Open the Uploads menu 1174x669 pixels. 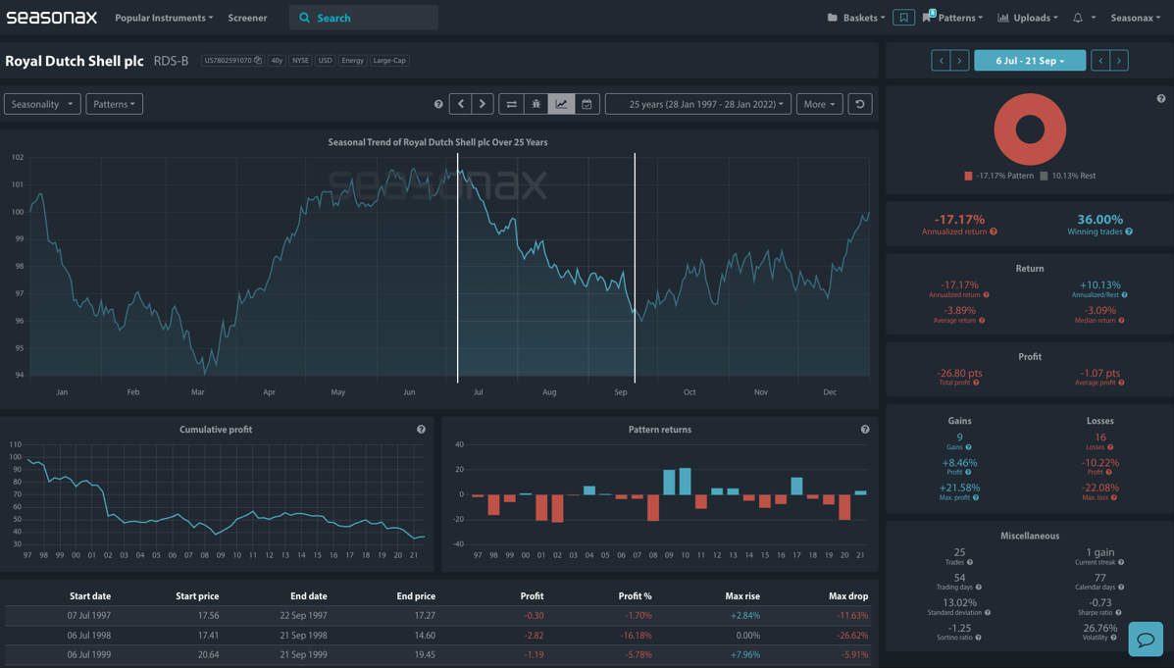[x=1028, y=18]
